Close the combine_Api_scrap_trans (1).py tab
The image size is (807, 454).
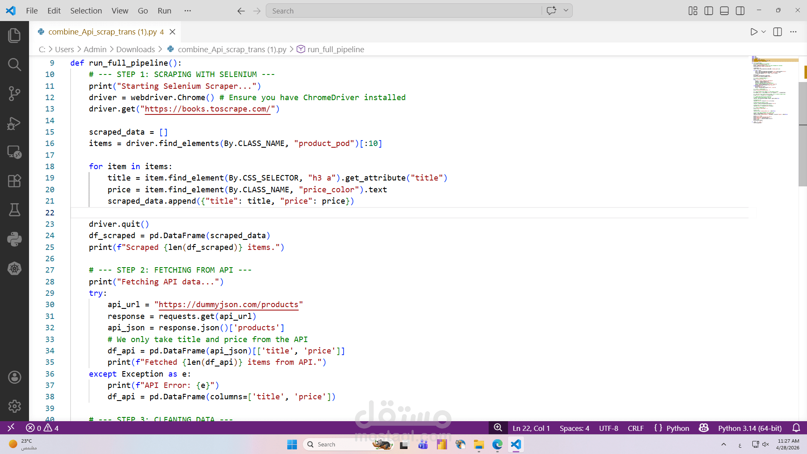point(172,32)
